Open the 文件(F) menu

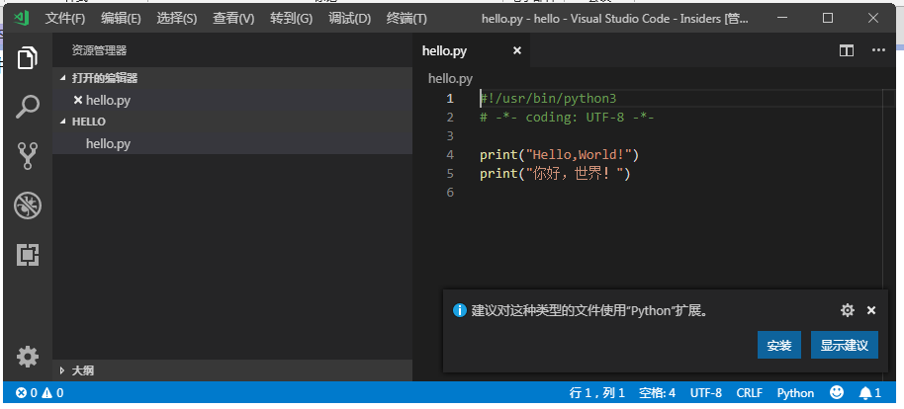tap(65, 19)
